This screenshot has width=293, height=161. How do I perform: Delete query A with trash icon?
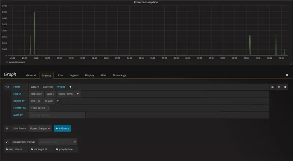[285, 87]
